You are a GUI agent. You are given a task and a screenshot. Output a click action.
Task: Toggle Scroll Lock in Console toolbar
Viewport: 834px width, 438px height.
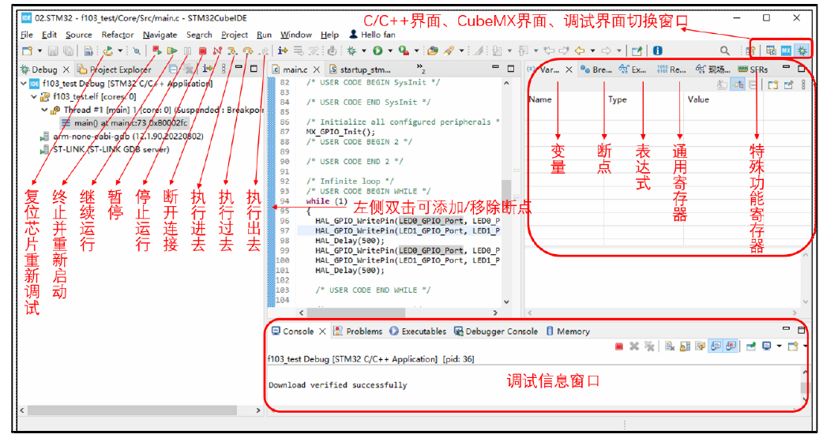click(x=685, y=346)
